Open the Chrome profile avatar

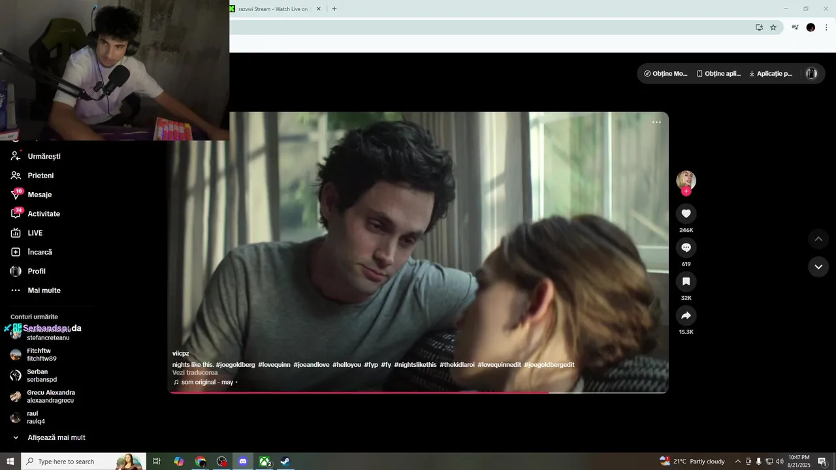pyautogui.click(x=811, y=27)
